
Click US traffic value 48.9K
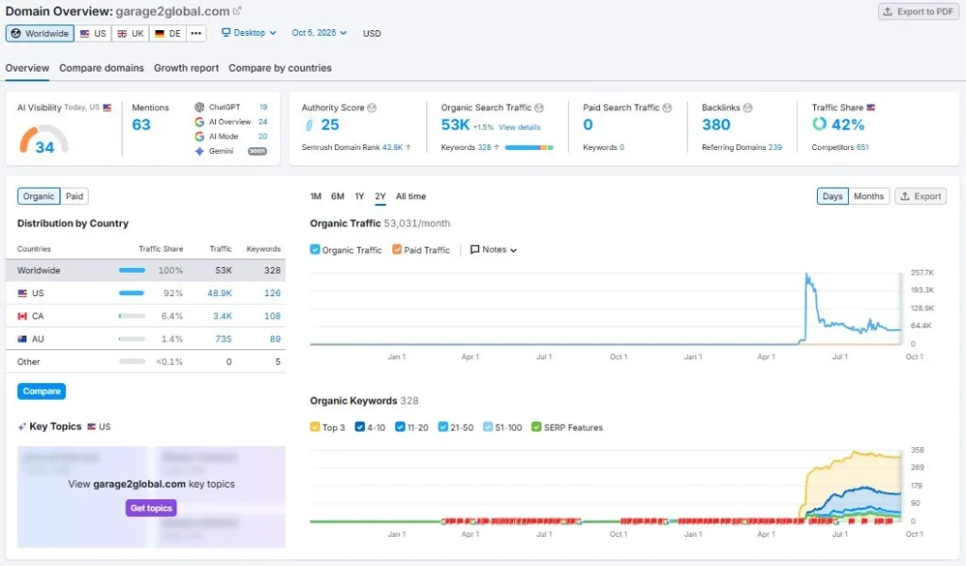coord(219,293)
